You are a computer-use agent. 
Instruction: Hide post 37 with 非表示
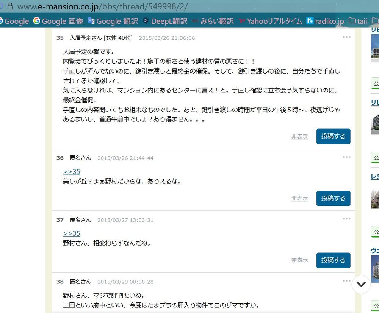click(x=299, y=260)
